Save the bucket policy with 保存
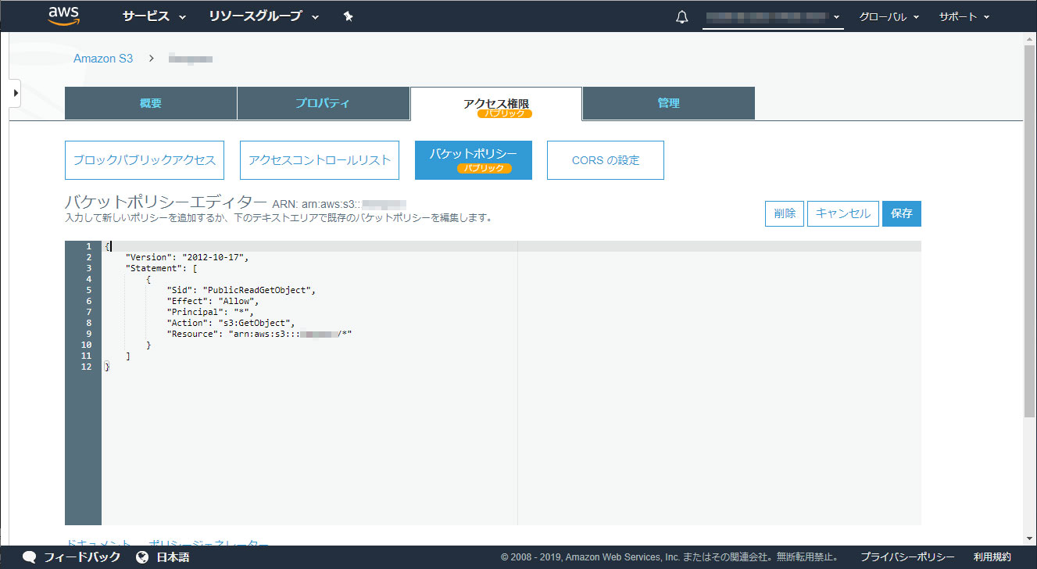This screenshot has width=1037, height=569. coord(902,213)
